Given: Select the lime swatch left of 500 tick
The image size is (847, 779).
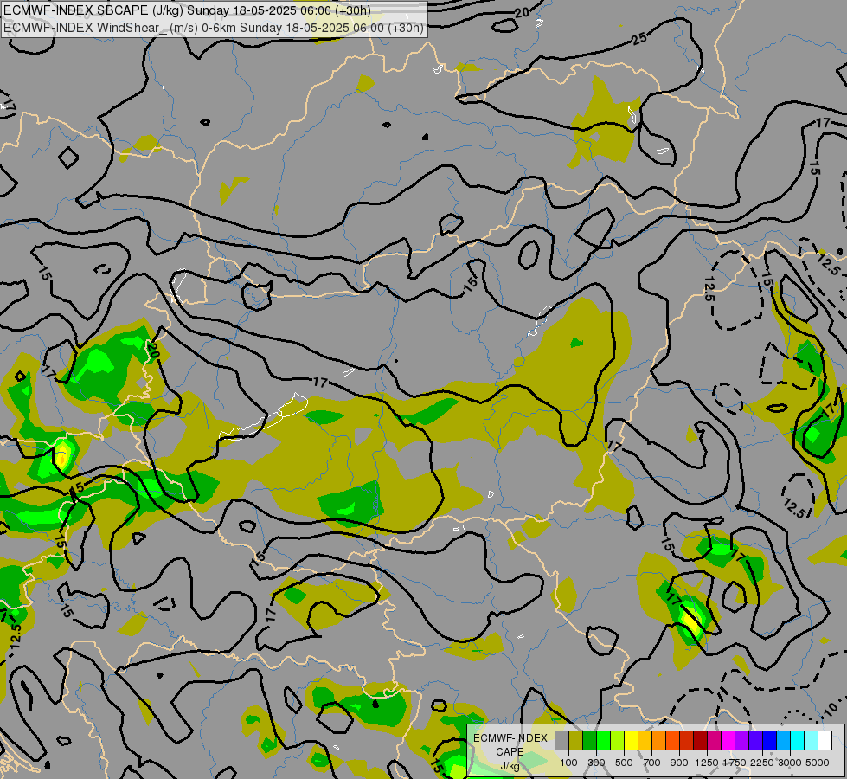Looking at the screenshot, I should pyautogui.click(x=618, y=741).
